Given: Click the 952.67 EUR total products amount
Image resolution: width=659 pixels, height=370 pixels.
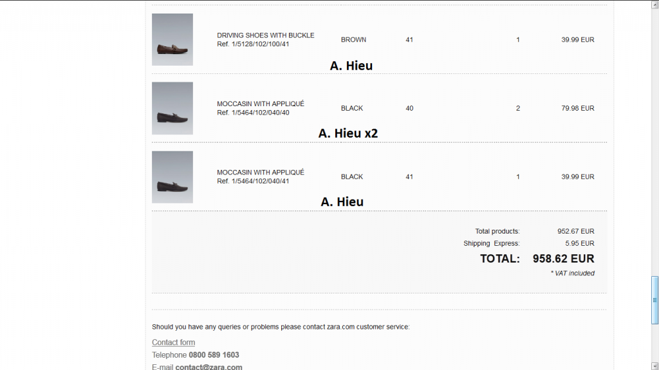Looking at the screenshot, I should [575, 231].
